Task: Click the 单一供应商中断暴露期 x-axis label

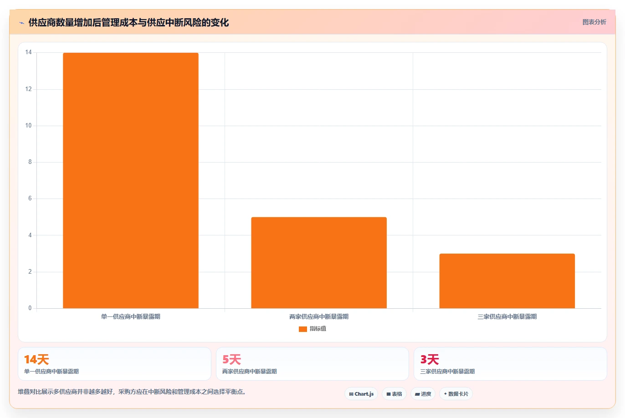Action: (x=131, y=316)
